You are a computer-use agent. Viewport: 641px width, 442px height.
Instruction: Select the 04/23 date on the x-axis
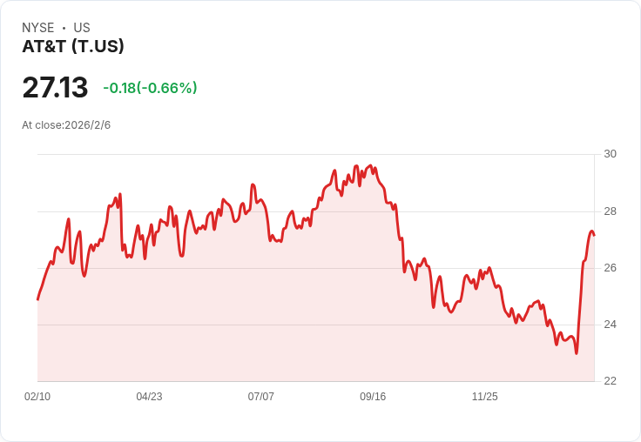[x=149, y=397]
